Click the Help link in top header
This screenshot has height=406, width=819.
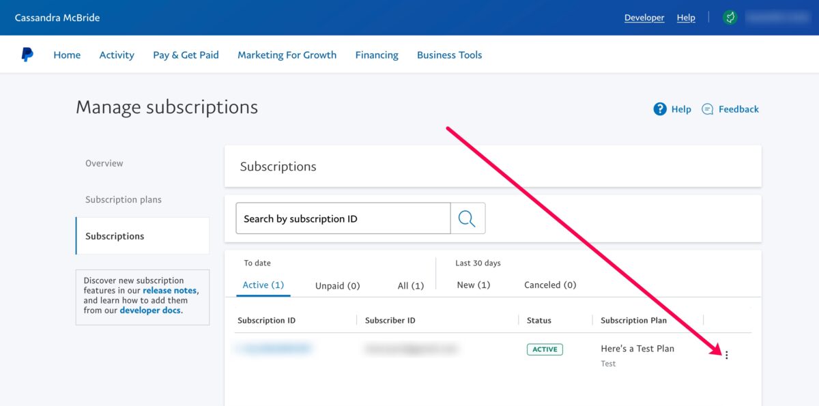tap(686, 18)
